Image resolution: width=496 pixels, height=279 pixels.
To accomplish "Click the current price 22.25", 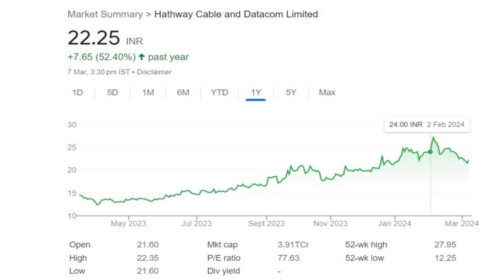I will pos(94,38).
